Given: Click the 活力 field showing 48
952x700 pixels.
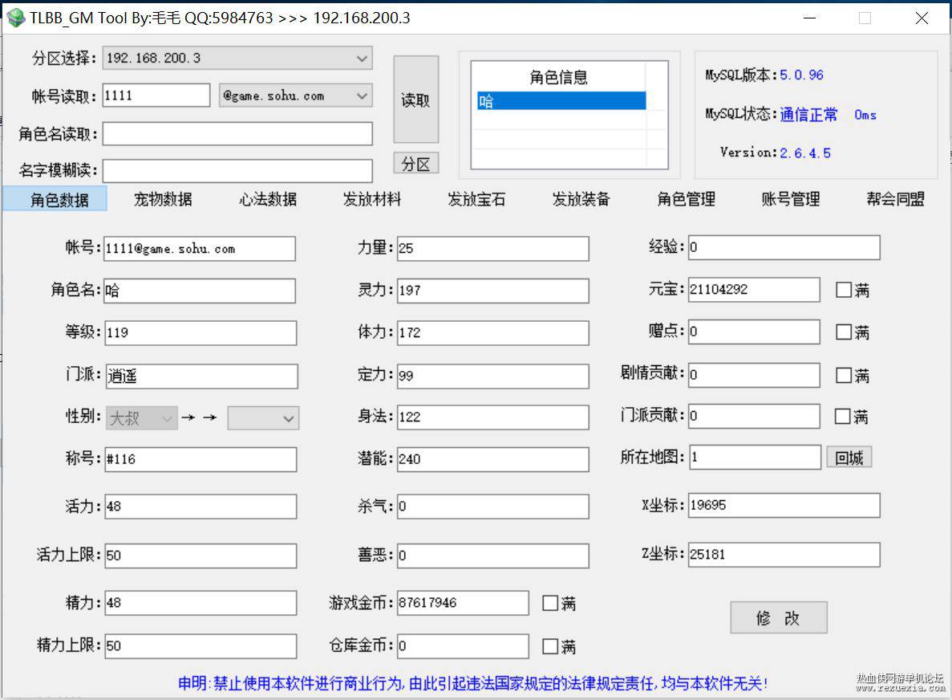Looking at the screenshot, I should [201, 507].
